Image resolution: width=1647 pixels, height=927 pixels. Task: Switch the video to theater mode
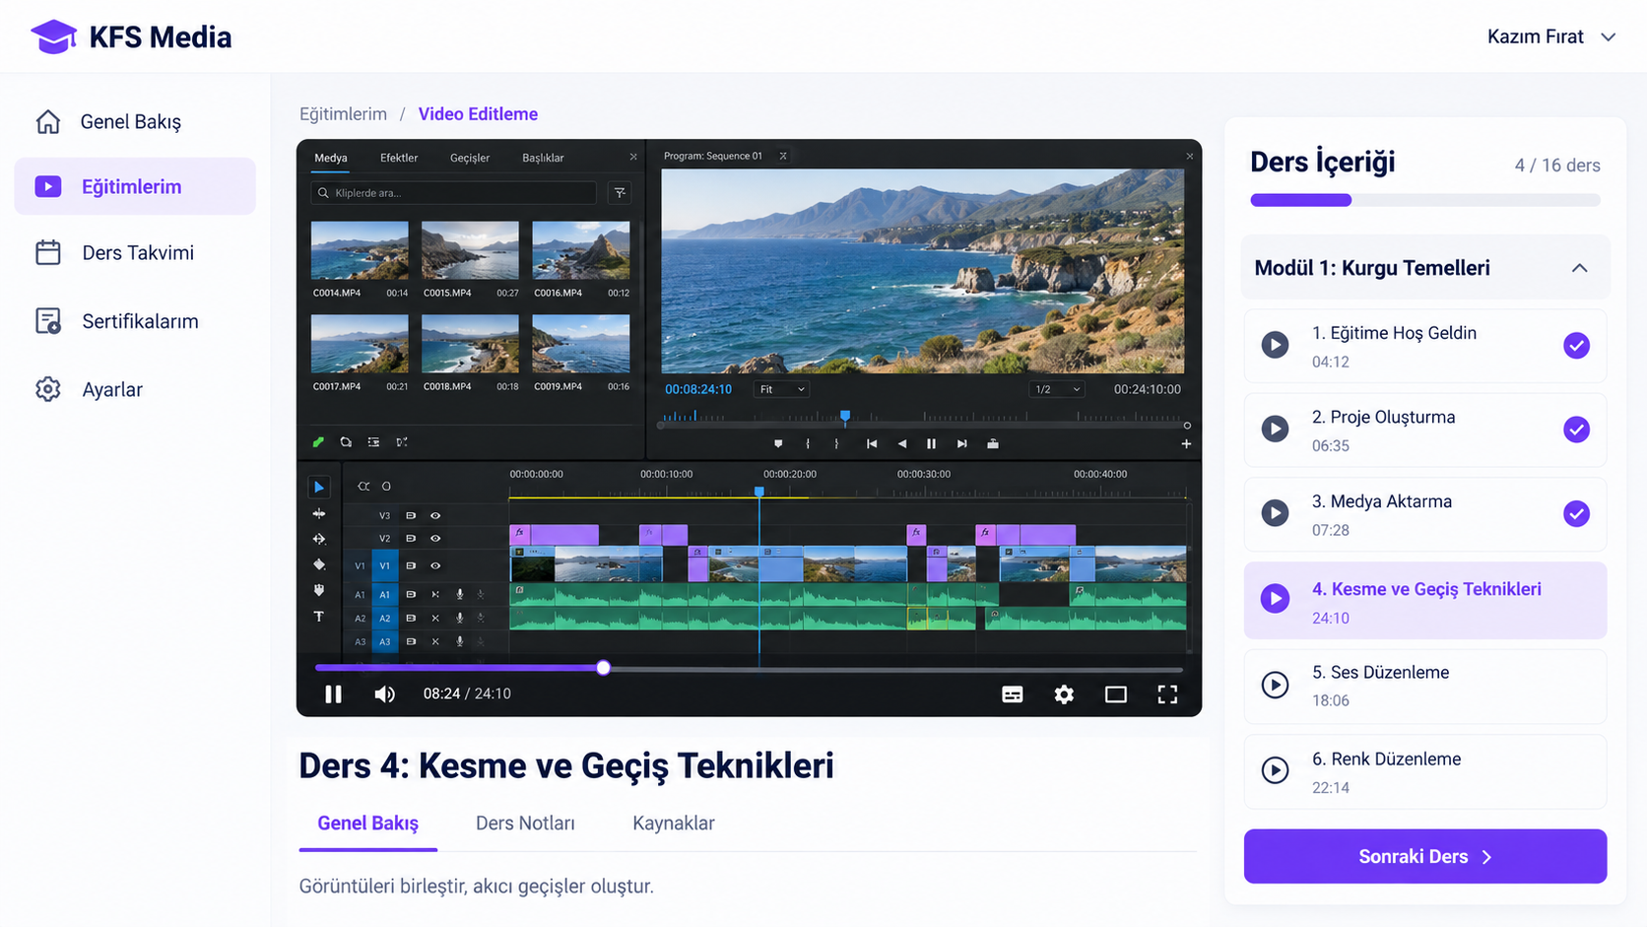(1116, 695)
